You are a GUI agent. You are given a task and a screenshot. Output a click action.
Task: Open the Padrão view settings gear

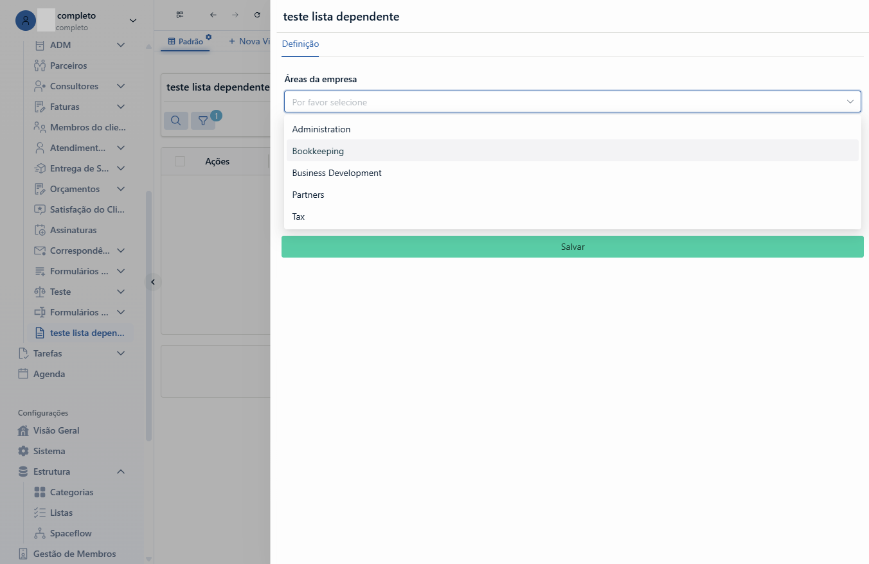[208, 37]
